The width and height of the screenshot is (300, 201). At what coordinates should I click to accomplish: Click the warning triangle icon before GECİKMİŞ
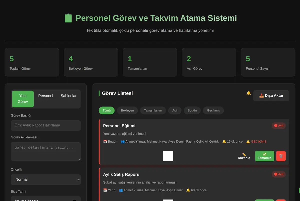(x=248, y=141)
